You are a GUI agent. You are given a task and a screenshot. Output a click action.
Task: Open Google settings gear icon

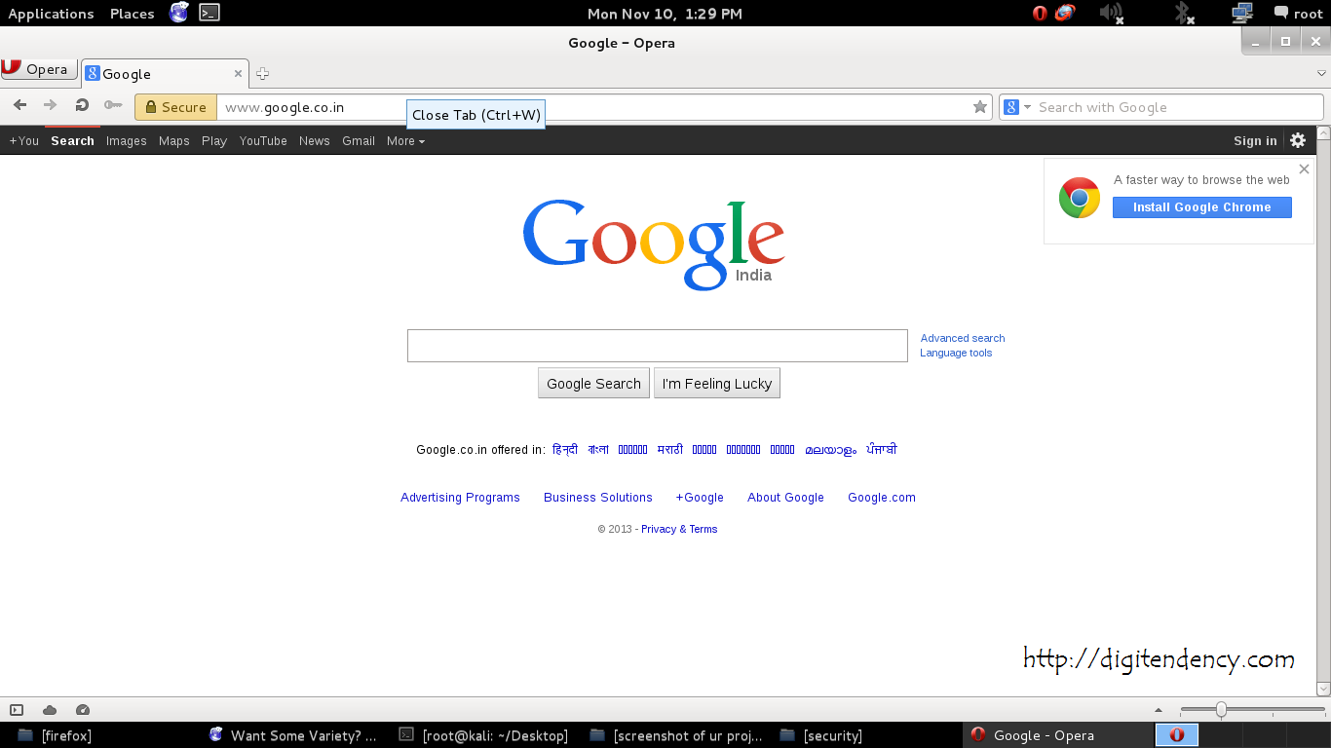(1298, 140)
